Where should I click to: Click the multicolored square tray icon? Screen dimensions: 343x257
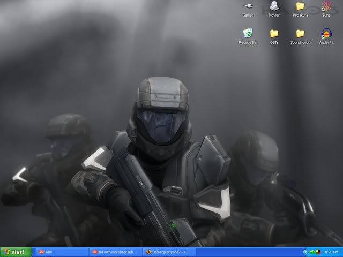pos(318,252)
